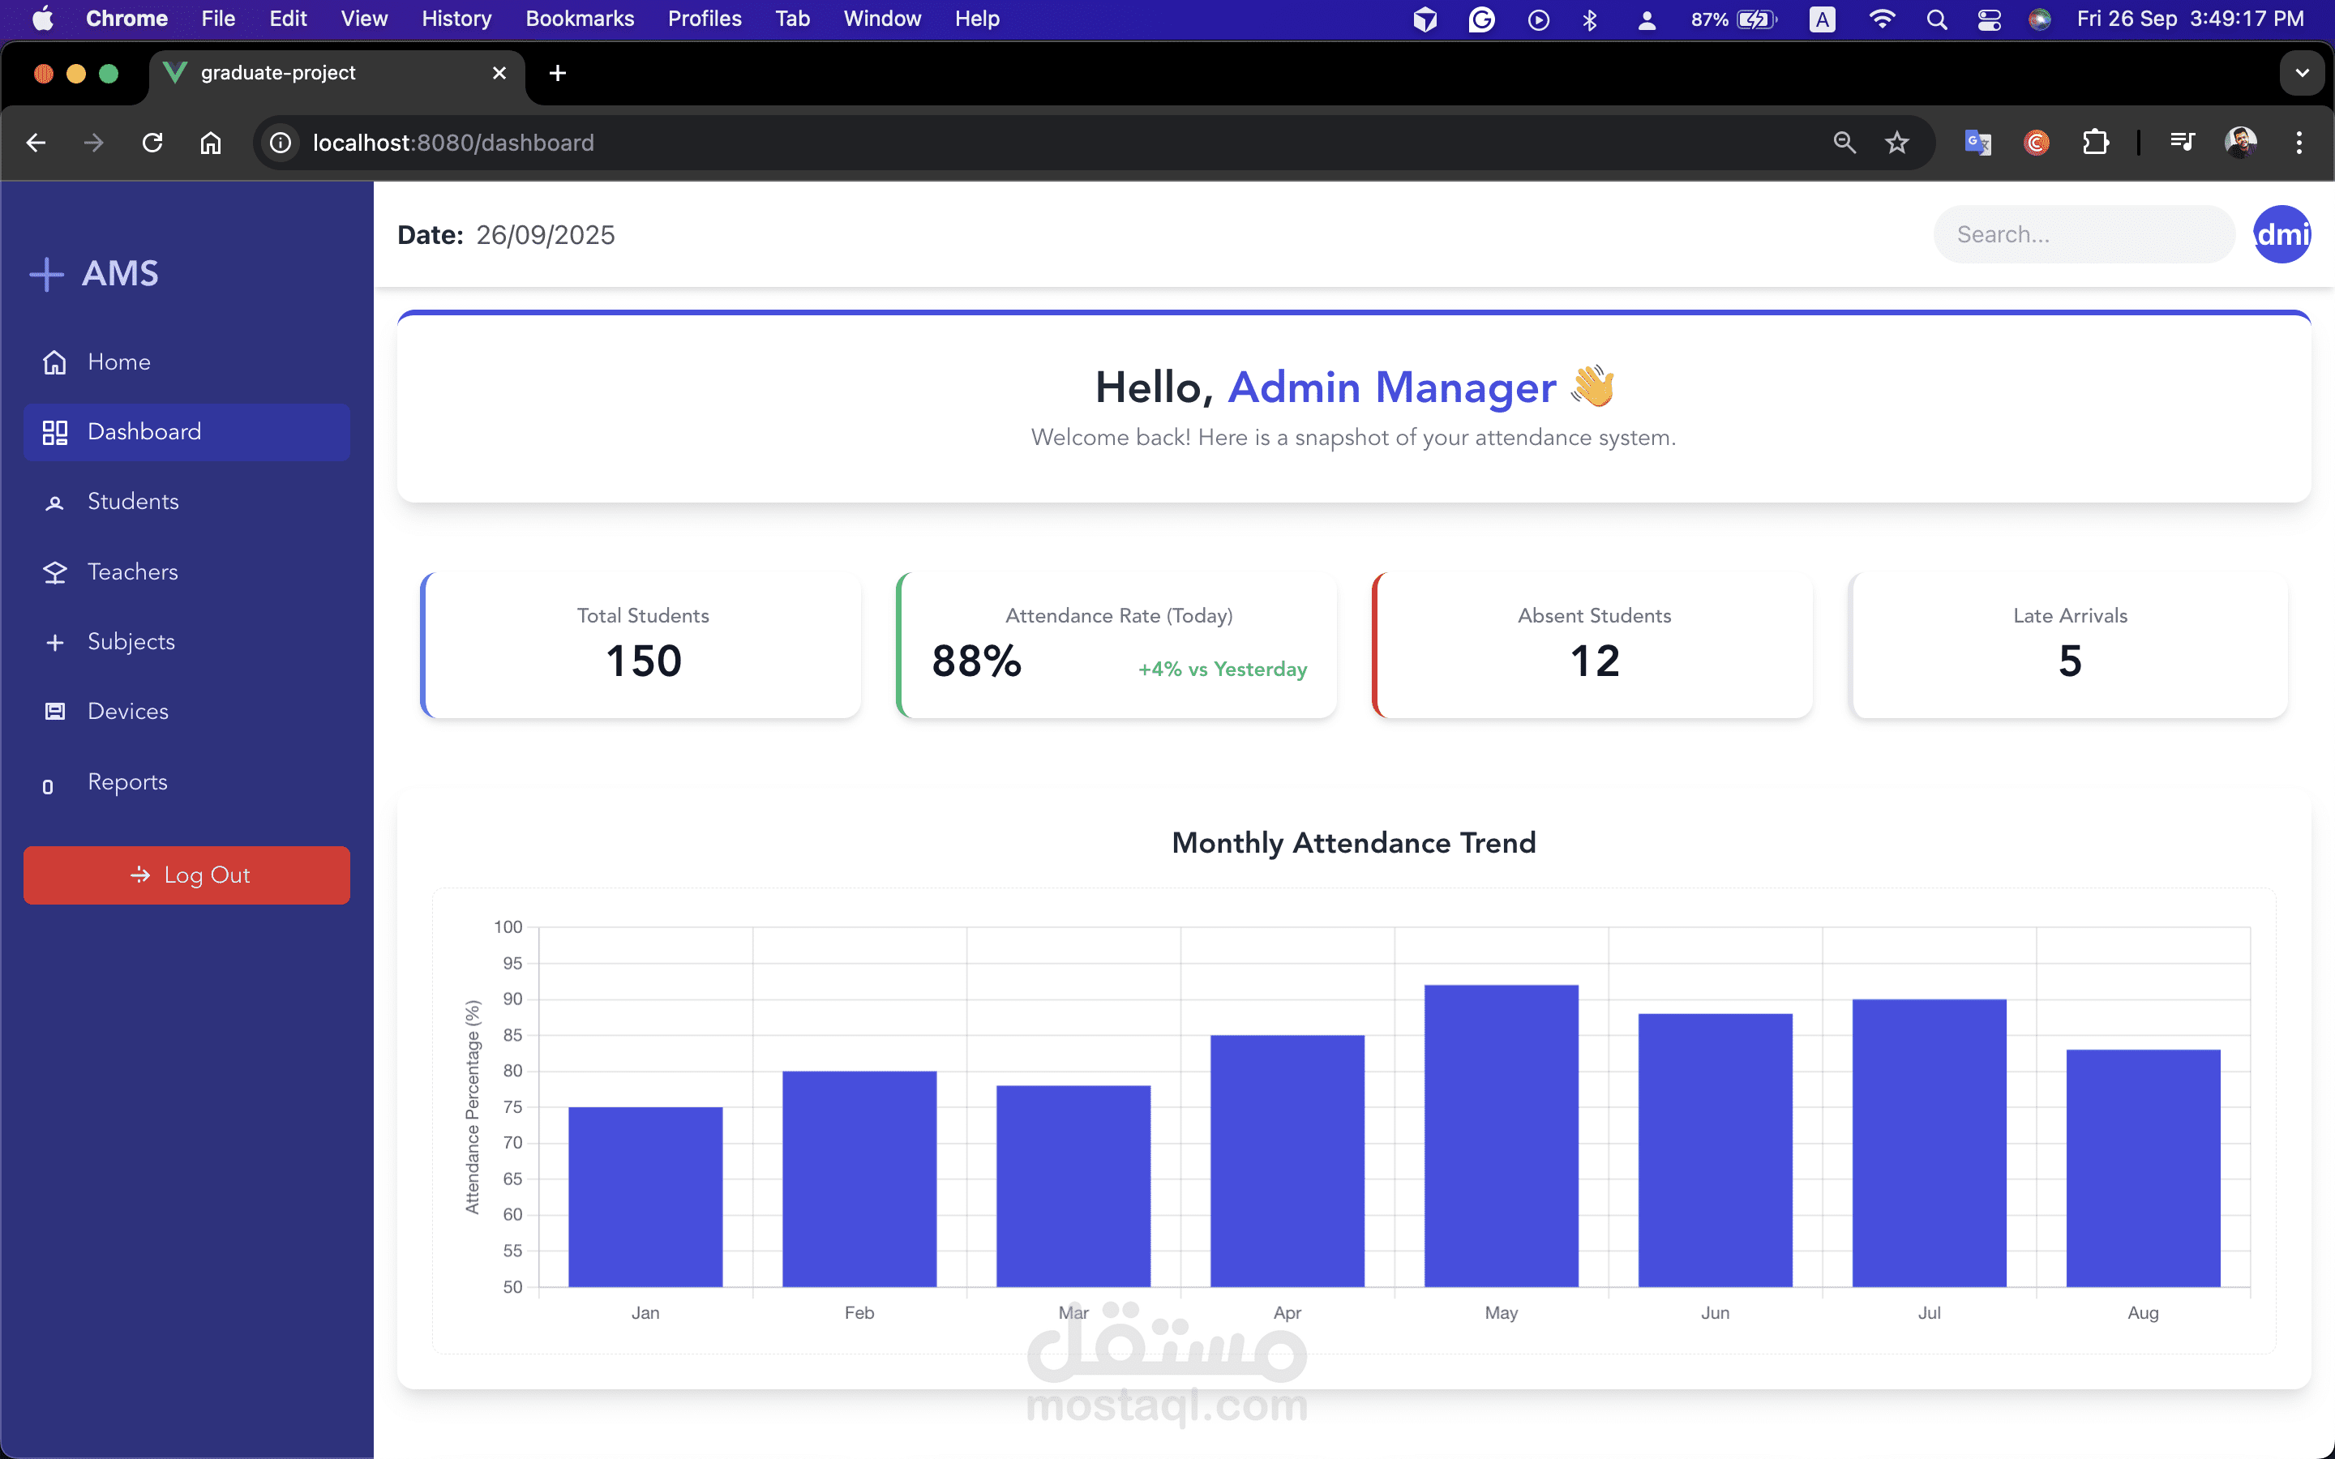Bookmark this page with the star icon
Viewport: 2335px width, 1459px height.
tap(1897, 143)
